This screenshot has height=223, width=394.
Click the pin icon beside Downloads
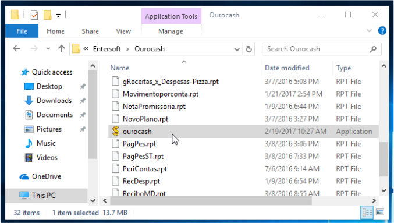pos(83,101)
